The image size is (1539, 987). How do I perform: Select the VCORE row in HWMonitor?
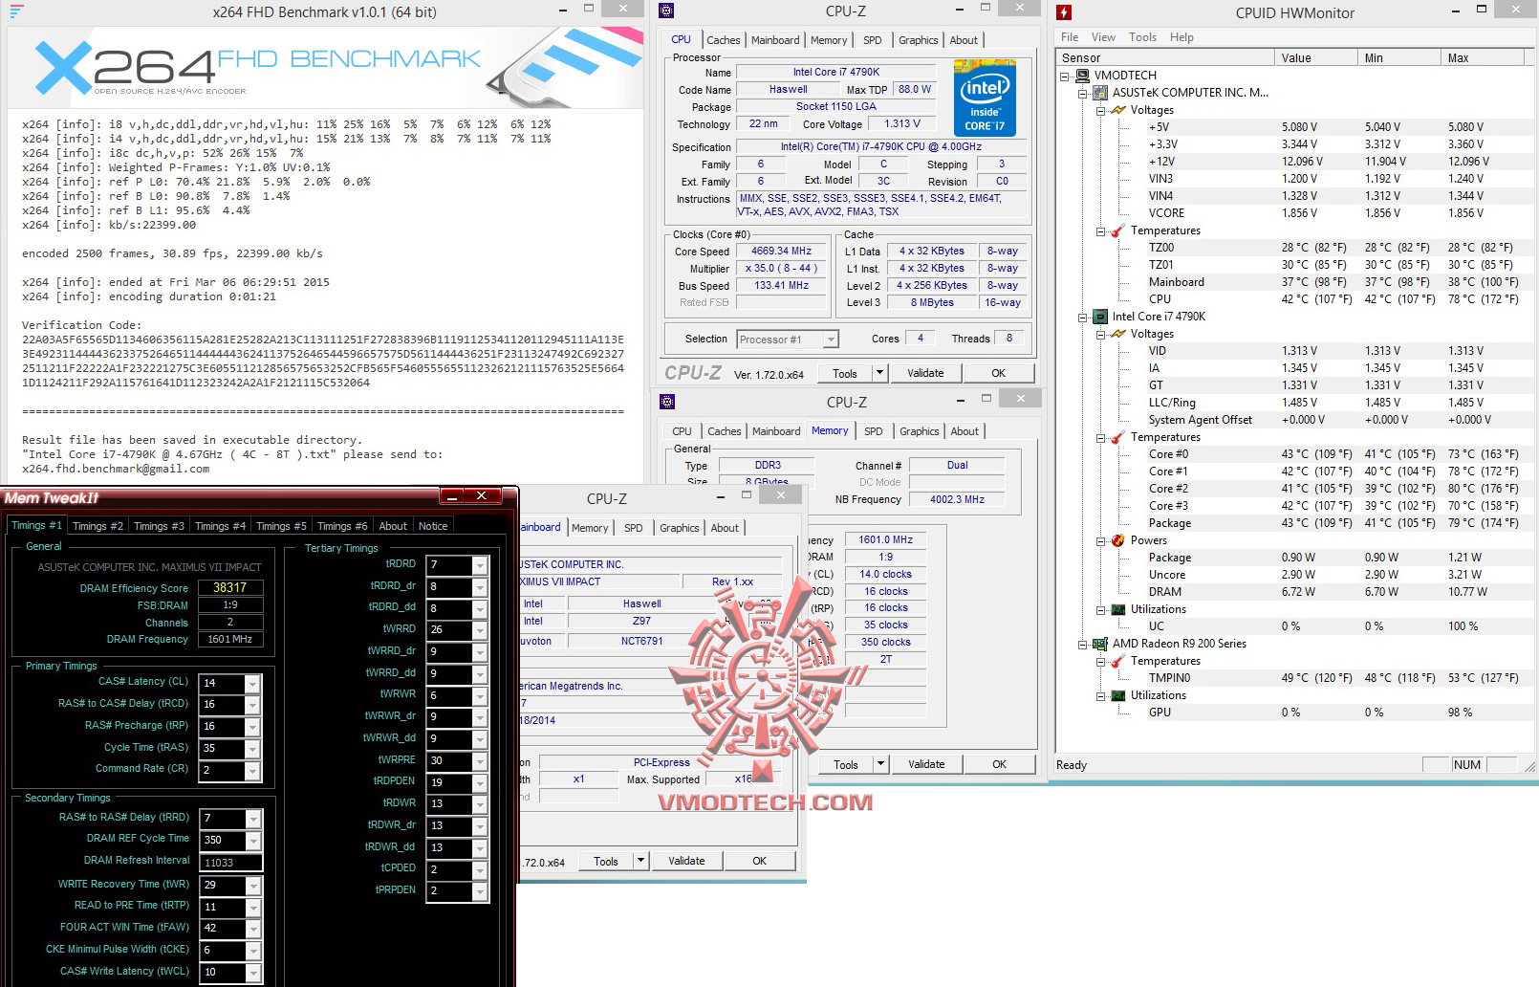click(x=1292, y=213)
